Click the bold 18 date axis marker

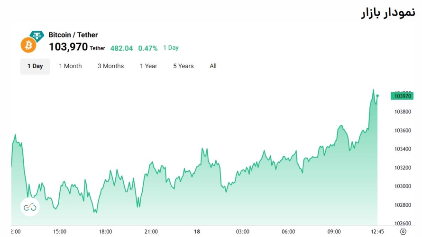(x=197, y=232)
